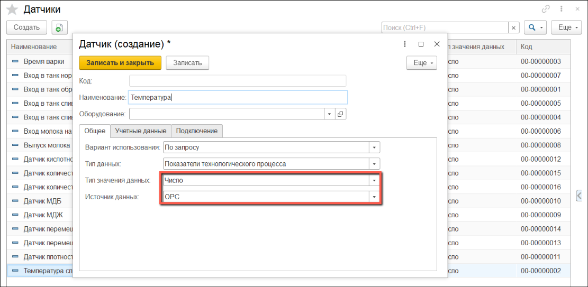Click the Записать и закрыть button
Screen dimensions: 588x287
[x=120, y=62]
